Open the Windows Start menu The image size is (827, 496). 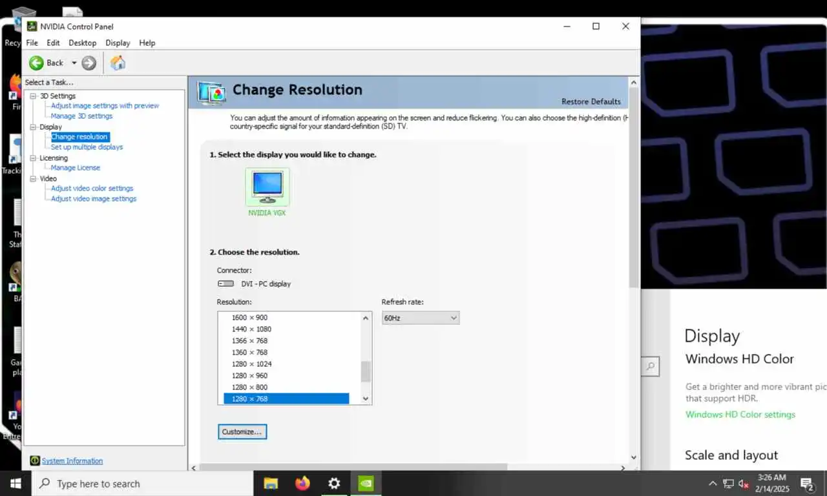16,483
